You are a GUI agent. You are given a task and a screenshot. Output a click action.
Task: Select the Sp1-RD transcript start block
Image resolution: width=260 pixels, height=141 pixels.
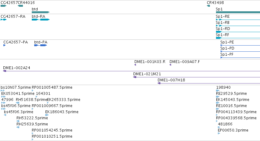[x=219, y=32]
